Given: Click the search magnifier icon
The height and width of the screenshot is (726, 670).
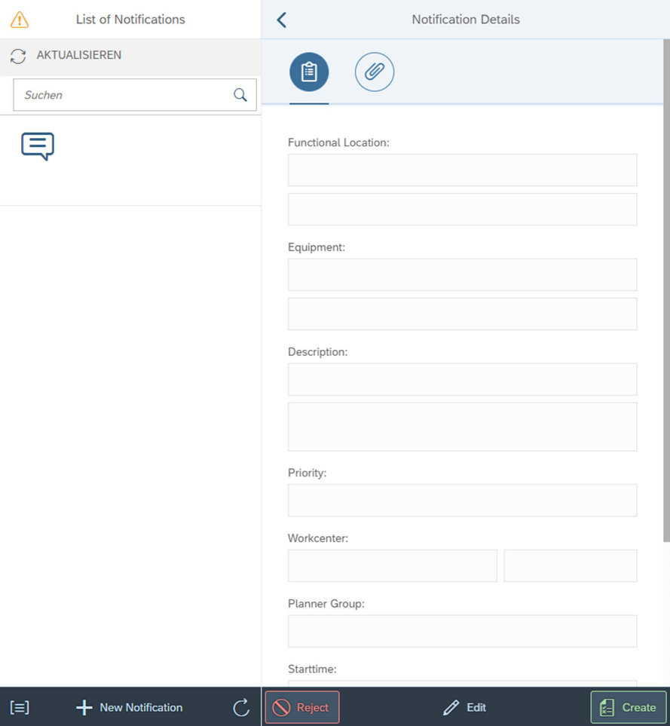Looking at the screenshot, I should click(240, 95).
